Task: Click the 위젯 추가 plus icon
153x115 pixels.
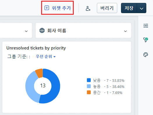Action: [47, 8]
